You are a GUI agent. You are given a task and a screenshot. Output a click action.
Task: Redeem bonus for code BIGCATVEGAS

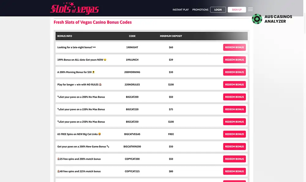tap(234, 134)
